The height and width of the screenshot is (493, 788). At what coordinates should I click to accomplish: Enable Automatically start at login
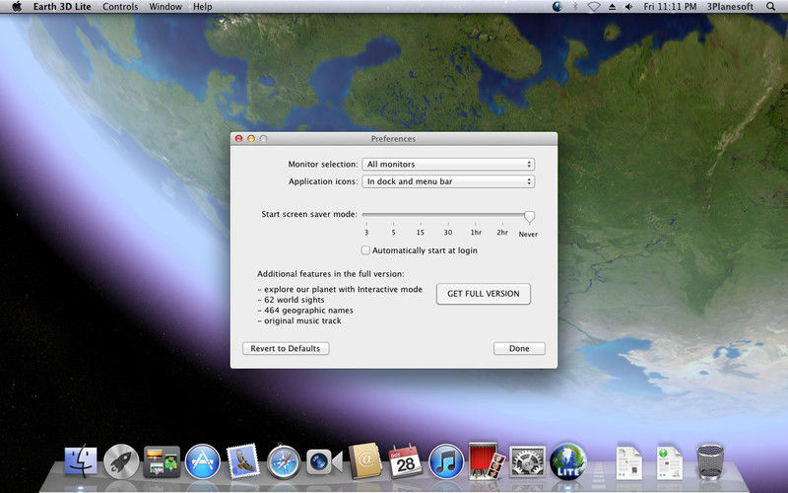tap(365, 250)
